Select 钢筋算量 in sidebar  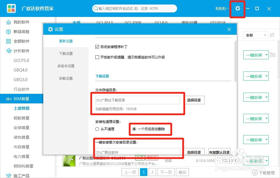[21, 118]
